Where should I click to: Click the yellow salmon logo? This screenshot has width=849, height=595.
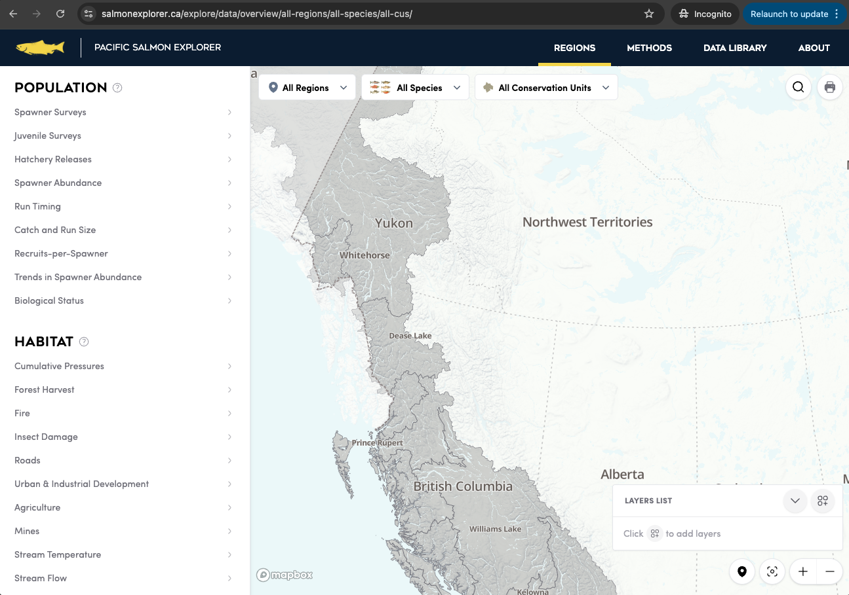click(x=40, y=48)
